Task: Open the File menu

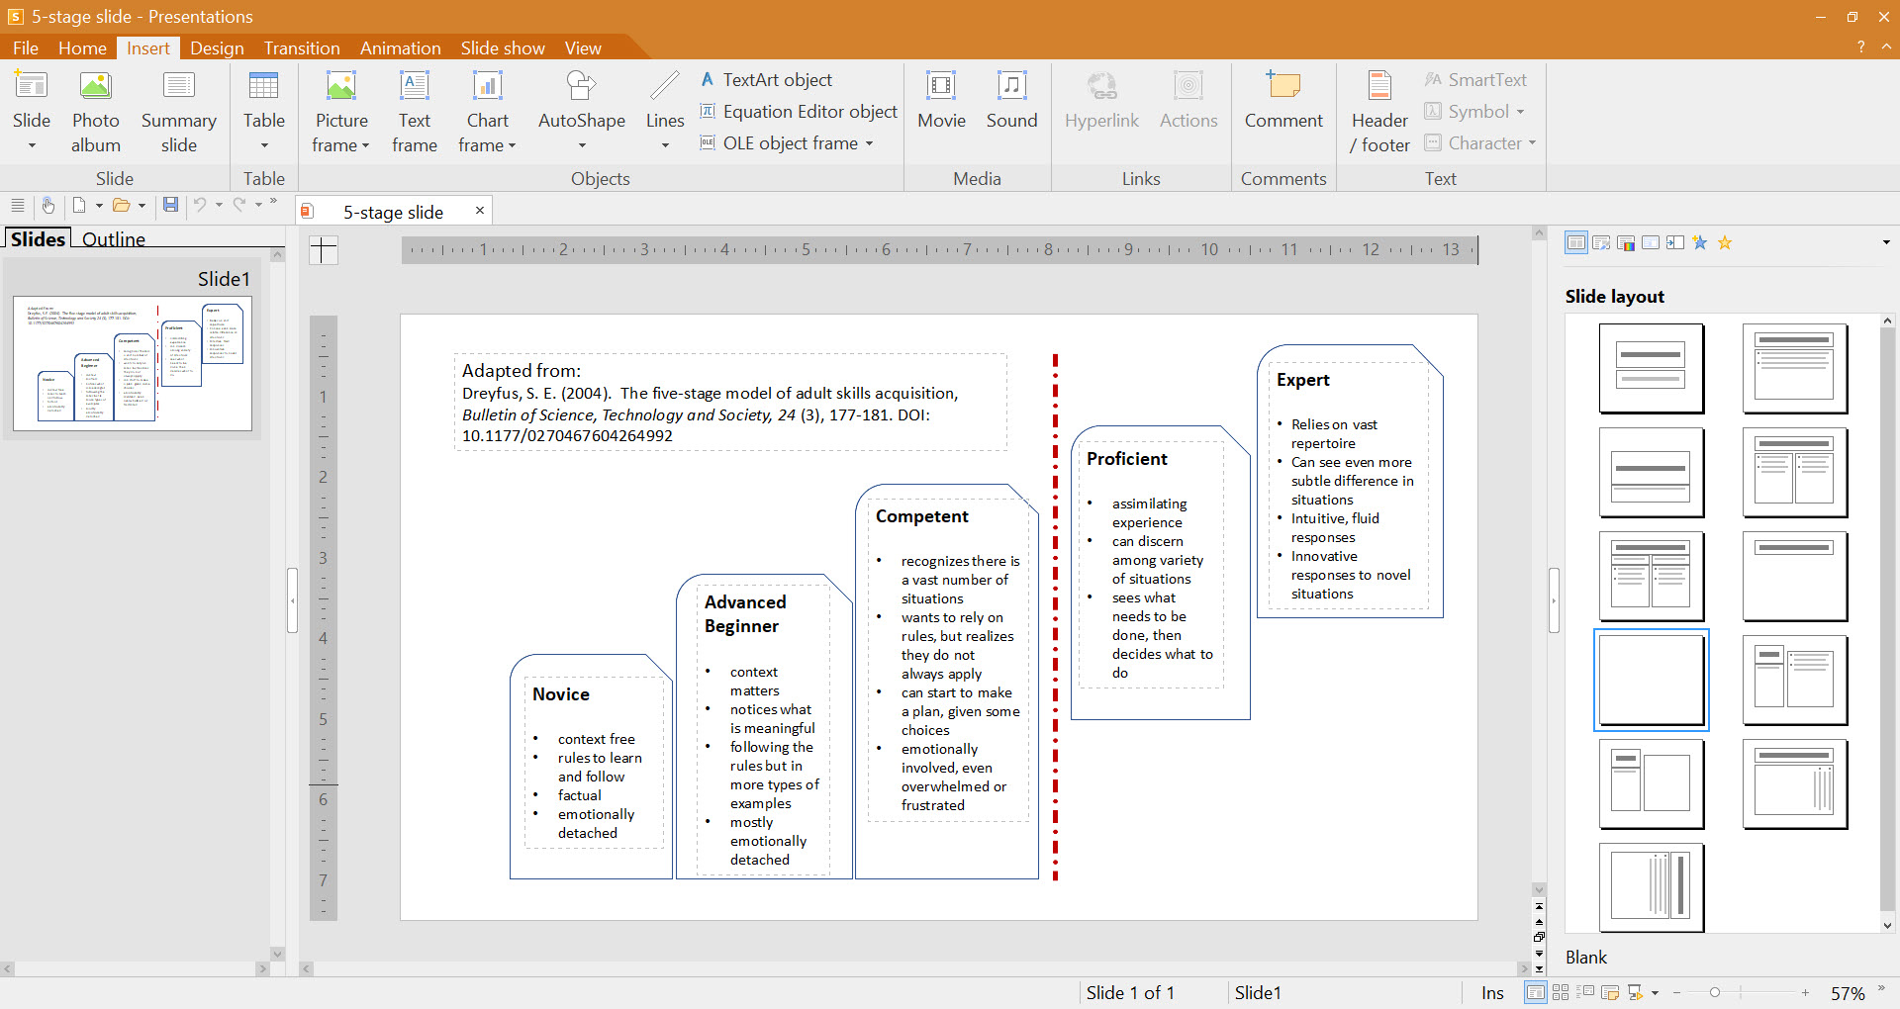Action: click(x=26, y=47)
